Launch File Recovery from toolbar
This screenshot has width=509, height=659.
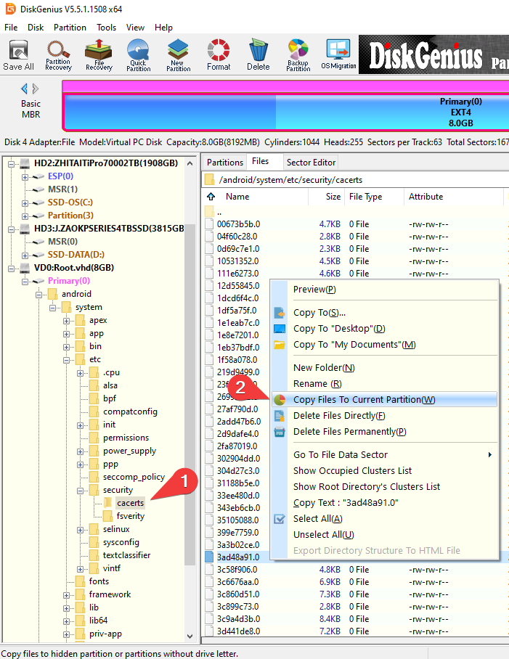98,54
